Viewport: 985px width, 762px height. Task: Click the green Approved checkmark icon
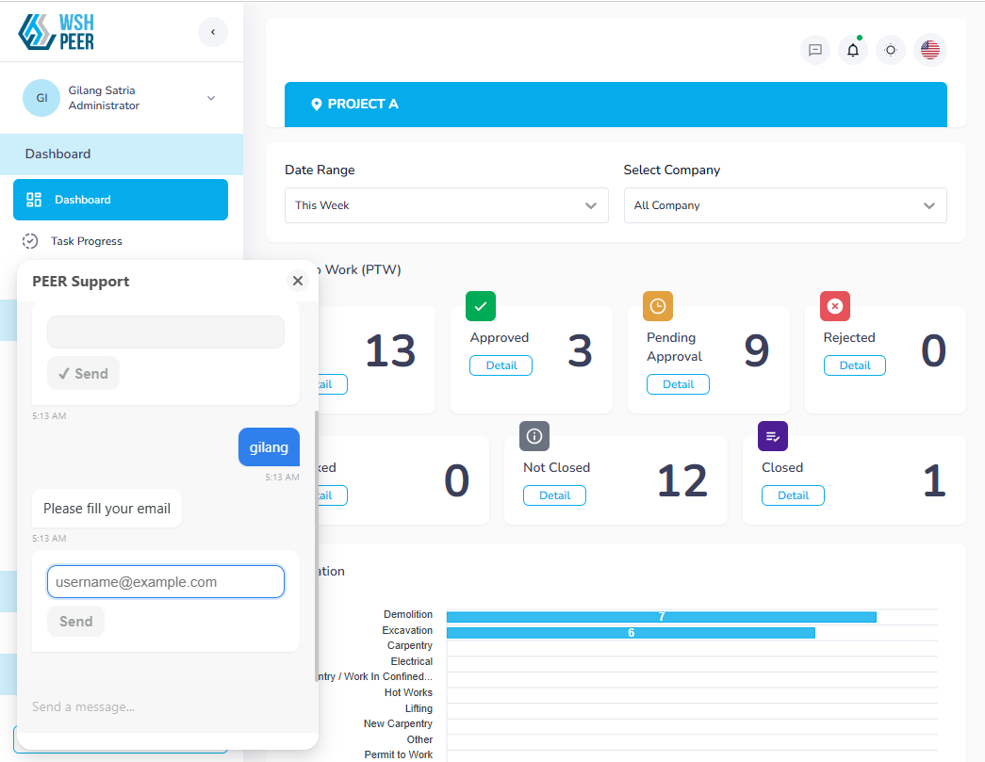[x=481, y=306]
